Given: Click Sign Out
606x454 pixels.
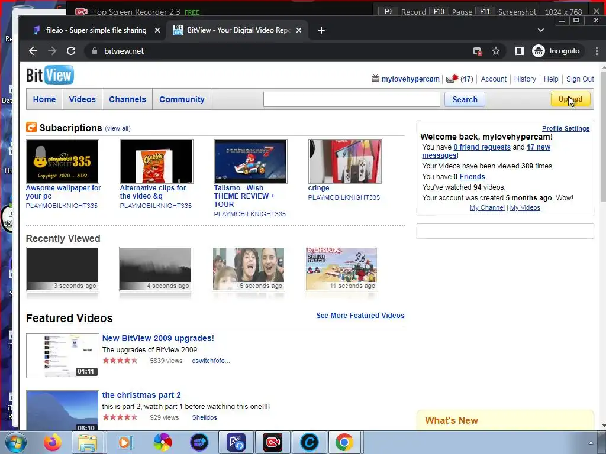Looking at the screenshot, I should tap(580, 79).
